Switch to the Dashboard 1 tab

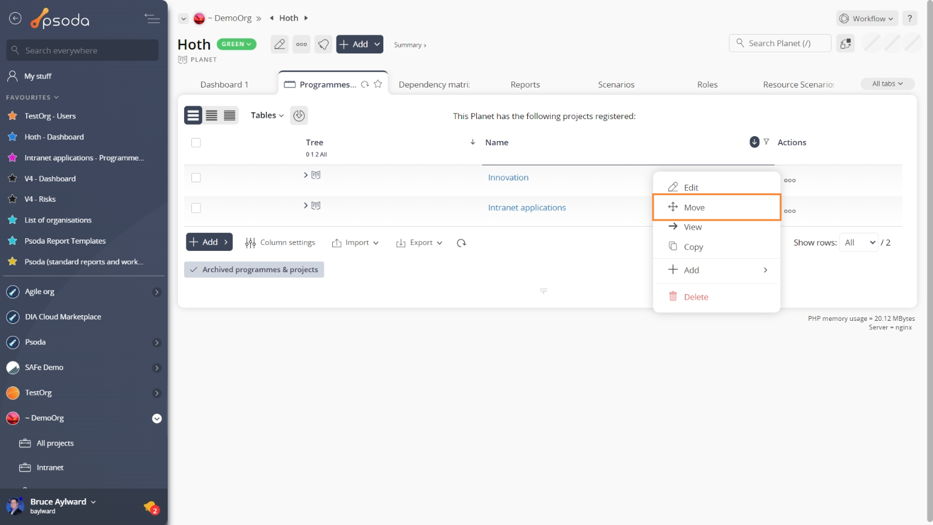click(224, 84)
